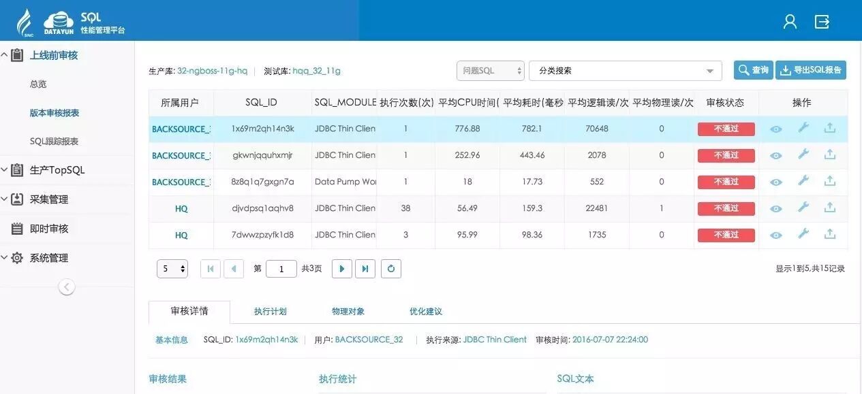This screenshot has width=862, height=394.
Task: Open 总览 in the sidebar
Action: [38, 84]
